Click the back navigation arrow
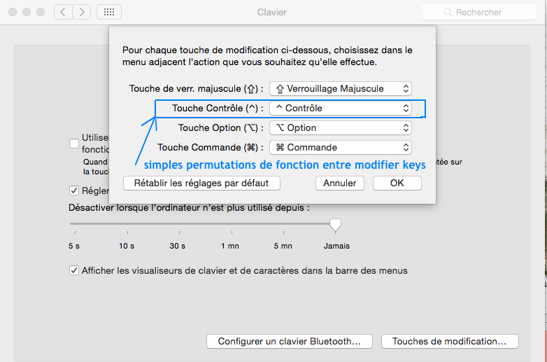This screenshot has height=362, width=547. tap(63, 12)
